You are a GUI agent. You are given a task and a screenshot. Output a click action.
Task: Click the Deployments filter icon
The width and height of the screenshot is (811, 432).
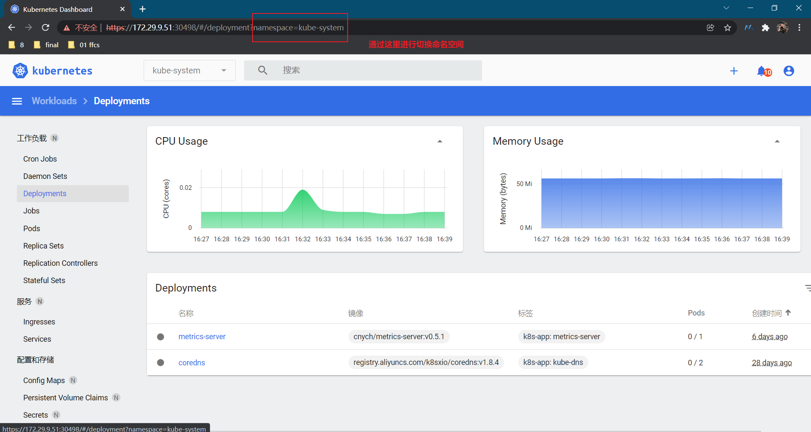(x=808, y=288)
